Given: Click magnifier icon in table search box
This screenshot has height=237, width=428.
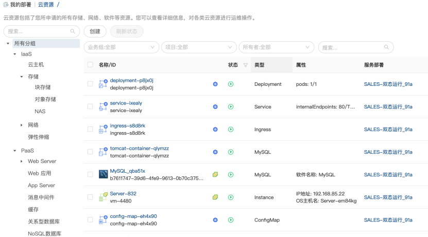Looking at the screenshot, I should [386, 47].
